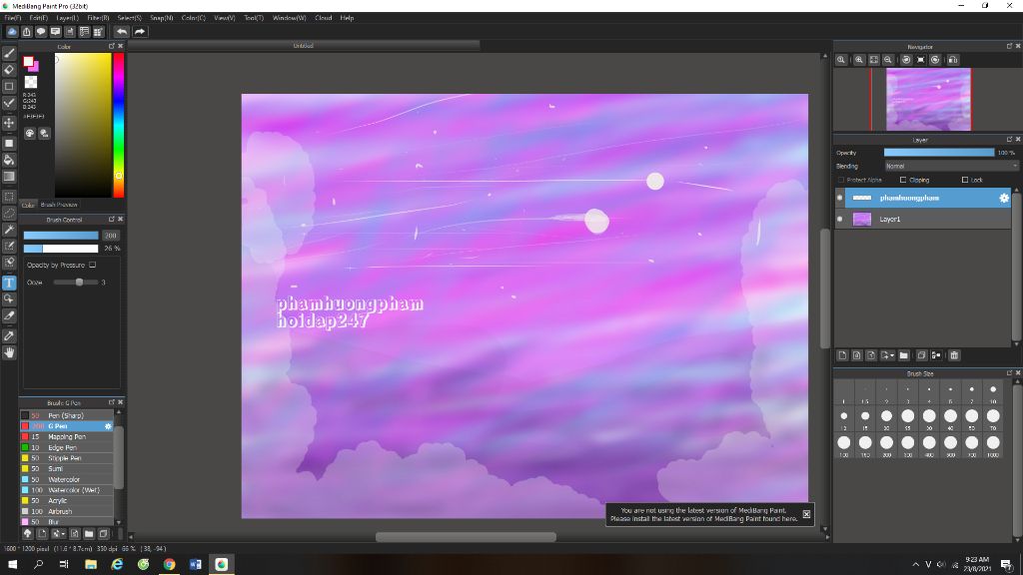Click the cloud save icon in toolbar
The width and height of the screenshot is (1023, 575).
click(x=12, y=31)
